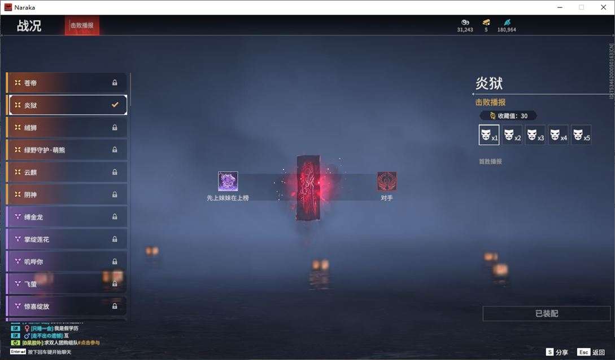Click the lock icon on 云麒 row
The height and width of the screenshot is (360, 615).
[x=115, y=172]
